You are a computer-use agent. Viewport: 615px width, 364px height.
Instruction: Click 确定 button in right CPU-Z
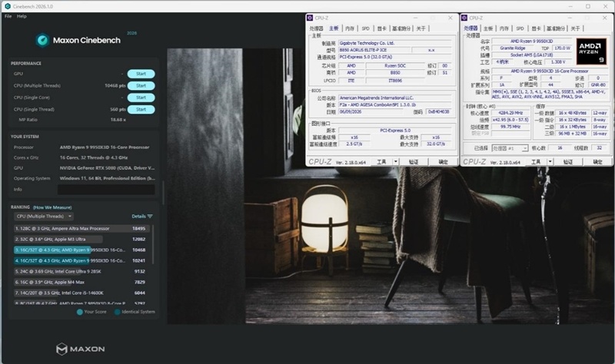pos(597,162)
